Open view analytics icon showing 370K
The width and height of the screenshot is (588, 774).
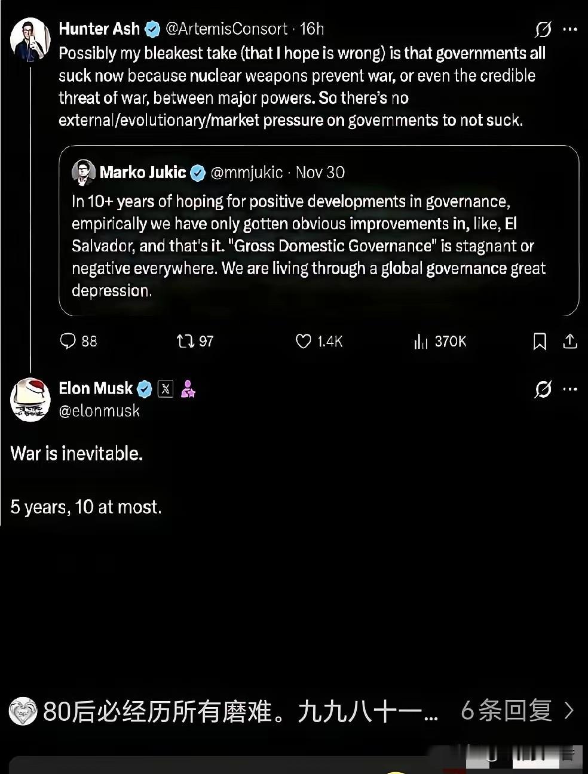point(421,341)
